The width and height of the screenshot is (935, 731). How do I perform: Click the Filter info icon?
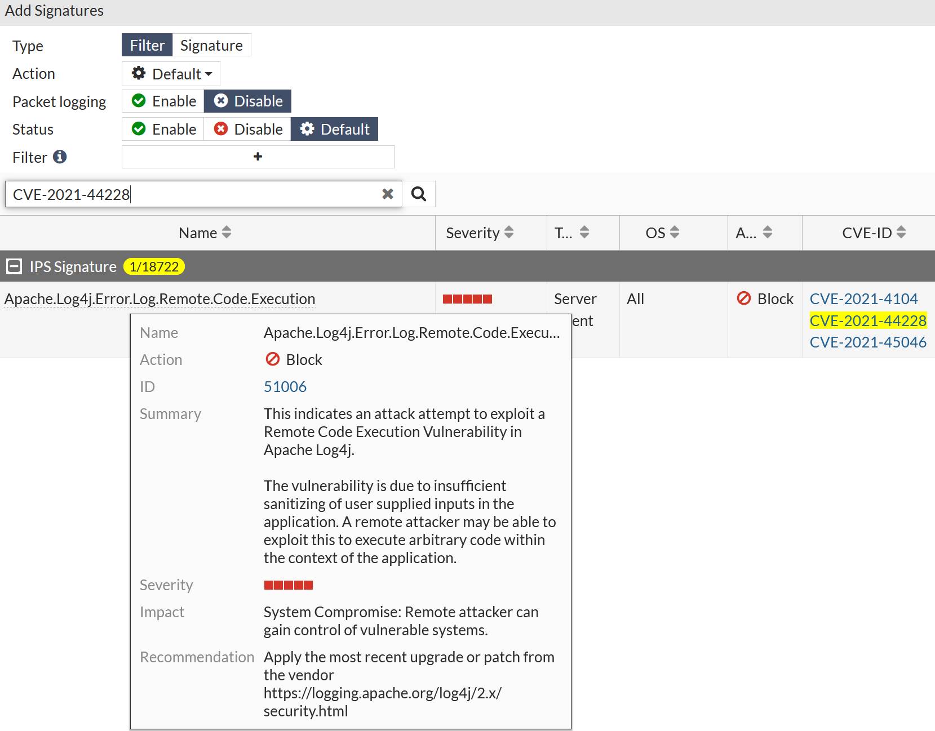click(60, 157)
